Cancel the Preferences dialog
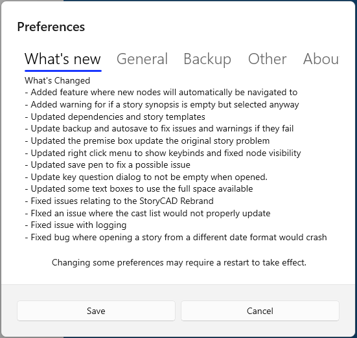This screenshot has height=338, width=357. tap(260, 311)
